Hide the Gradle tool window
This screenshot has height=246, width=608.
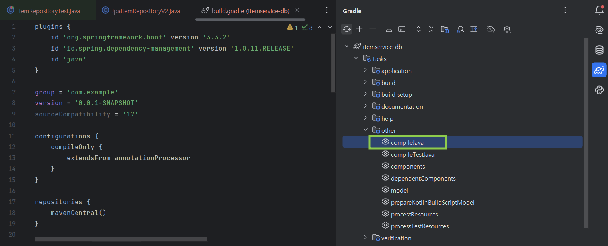click(x=578, y=10)
